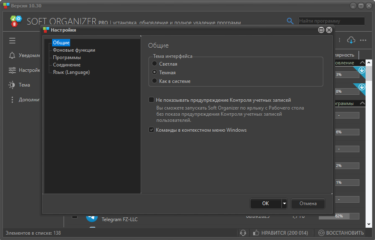Open the Язык (Language) settings section
The height and width of the screenshot is (240, 375).
click(x=71, y=72)
